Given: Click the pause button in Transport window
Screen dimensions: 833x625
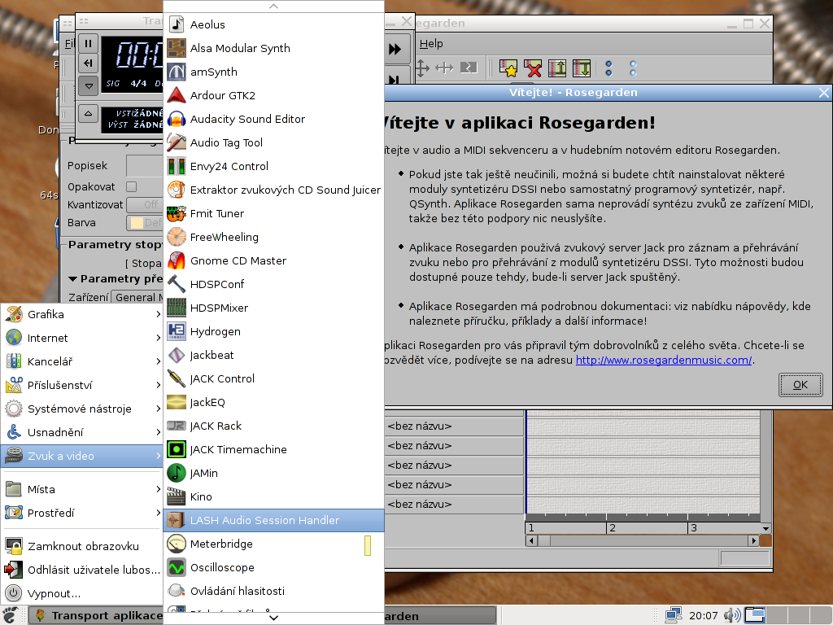Looking at the screenshot, I should pyautogui.click(x=88, y=44).
